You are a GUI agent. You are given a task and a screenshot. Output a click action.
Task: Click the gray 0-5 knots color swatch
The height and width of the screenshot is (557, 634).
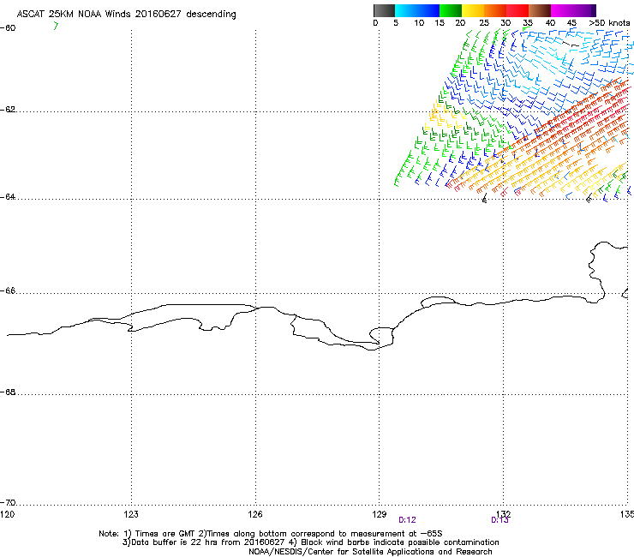(384, 10)
